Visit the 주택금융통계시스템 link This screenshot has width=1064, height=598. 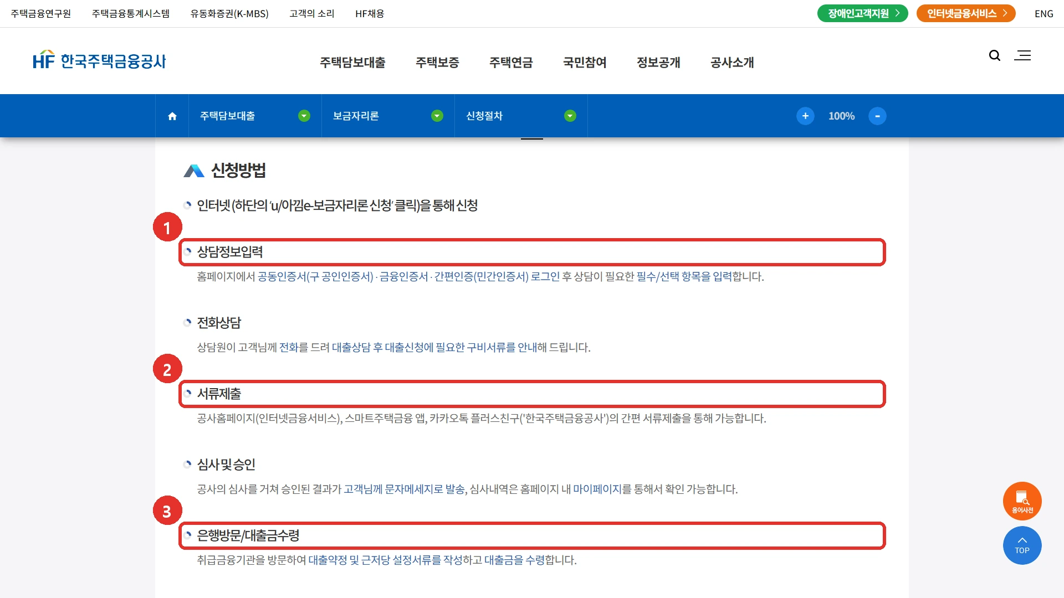pyautogui.click(x=131, y=13)
